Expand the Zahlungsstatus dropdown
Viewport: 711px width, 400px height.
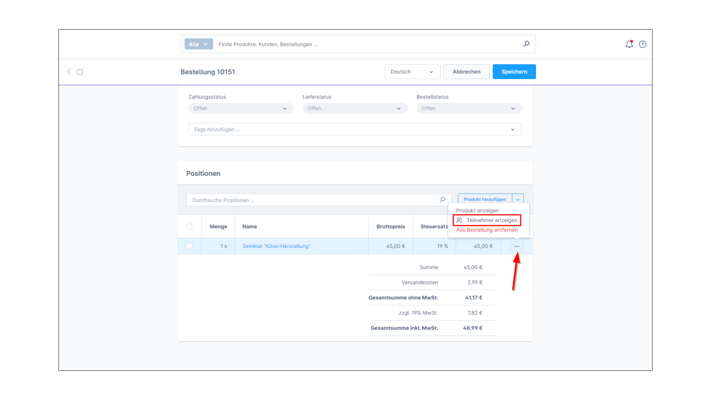tap(241, 108)
